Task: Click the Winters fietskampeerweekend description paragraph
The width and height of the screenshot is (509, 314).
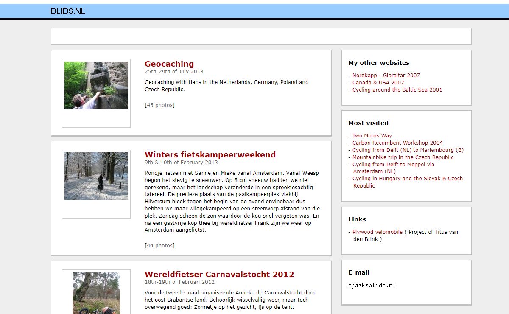Action: click(232, 202)
